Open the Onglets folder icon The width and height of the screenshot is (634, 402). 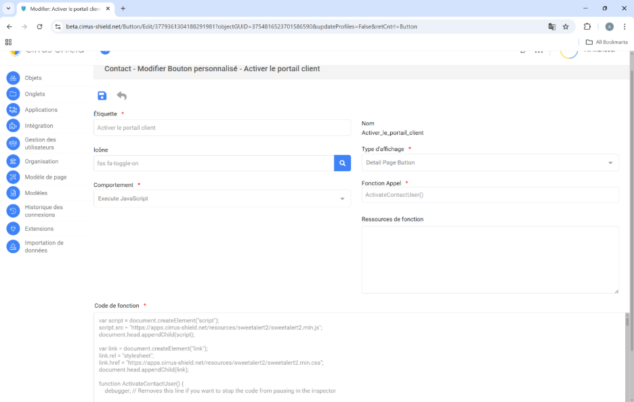[x=13, y=94]
